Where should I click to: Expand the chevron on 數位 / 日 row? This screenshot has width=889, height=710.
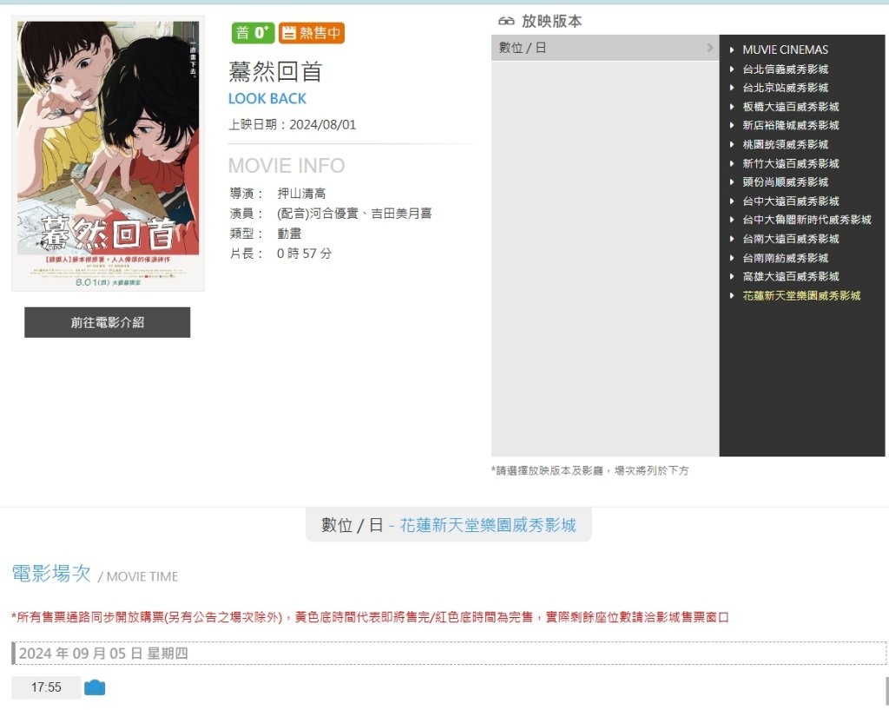point(710,48)
